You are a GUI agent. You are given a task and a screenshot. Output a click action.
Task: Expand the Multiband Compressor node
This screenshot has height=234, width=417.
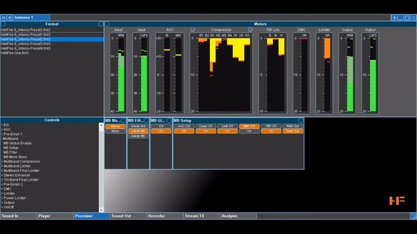(x=2, y=161)
